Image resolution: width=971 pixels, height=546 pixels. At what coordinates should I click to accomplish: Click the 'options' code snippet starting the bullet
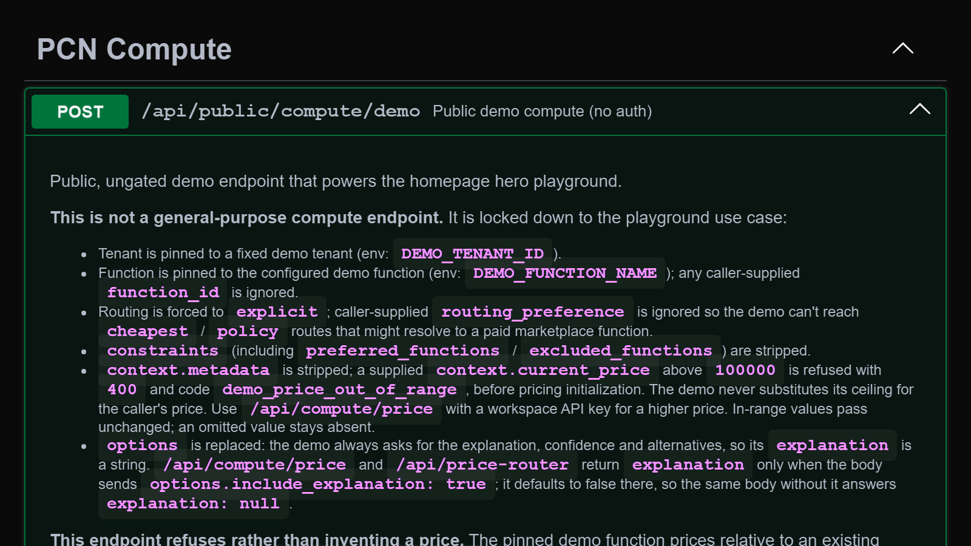[142, 445]
